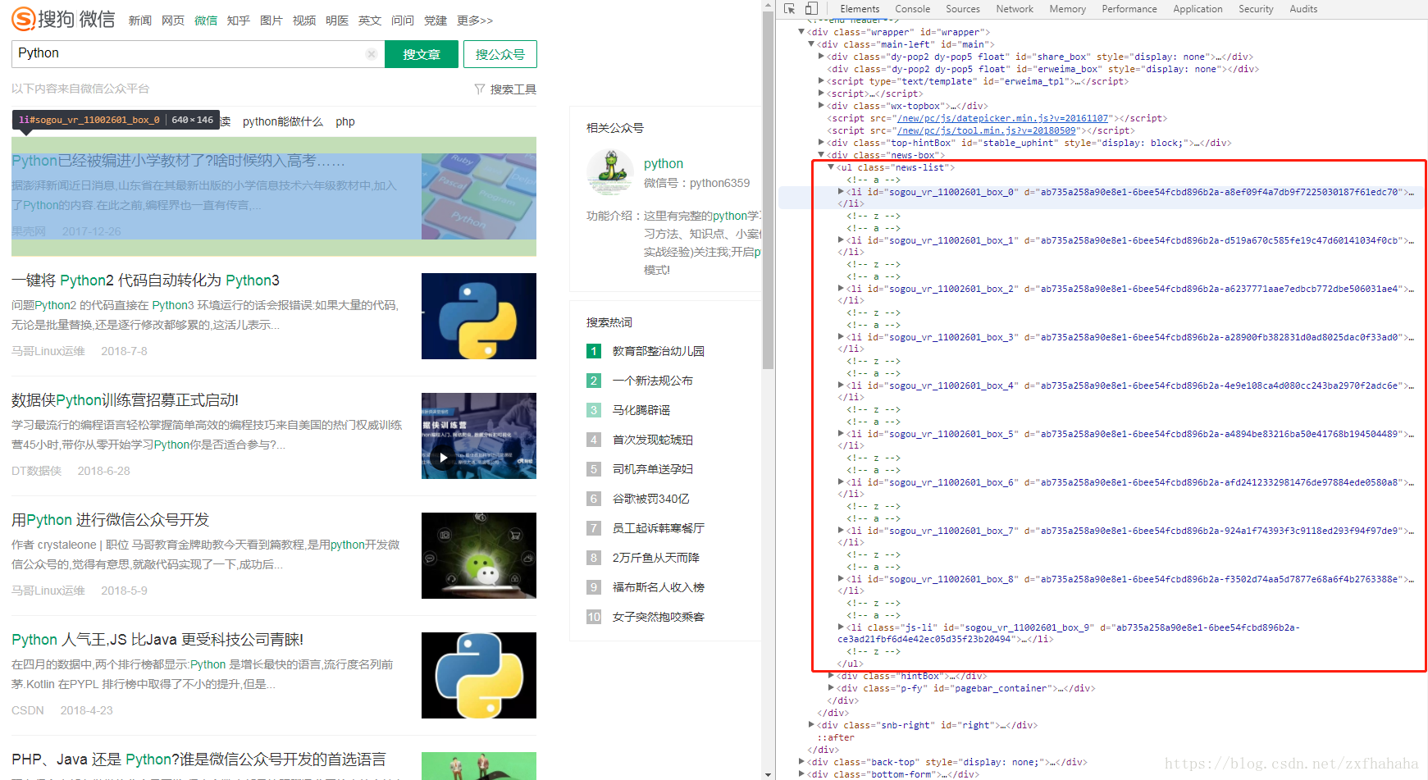1428x780 pixels.
Task: Open hot search 马化腾辟谣
Action: pos(641,410)
